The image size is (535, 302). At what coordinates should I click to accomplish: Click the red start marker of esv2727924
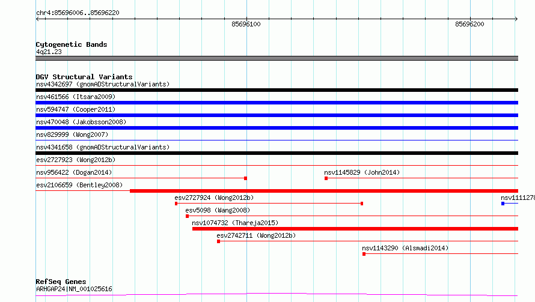tap(176, 204)
